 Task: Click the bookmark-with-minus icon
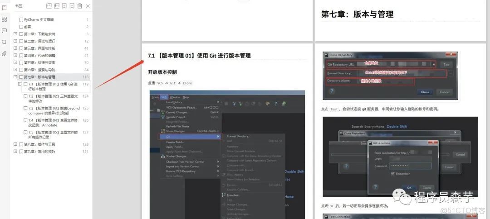[72, 5]
